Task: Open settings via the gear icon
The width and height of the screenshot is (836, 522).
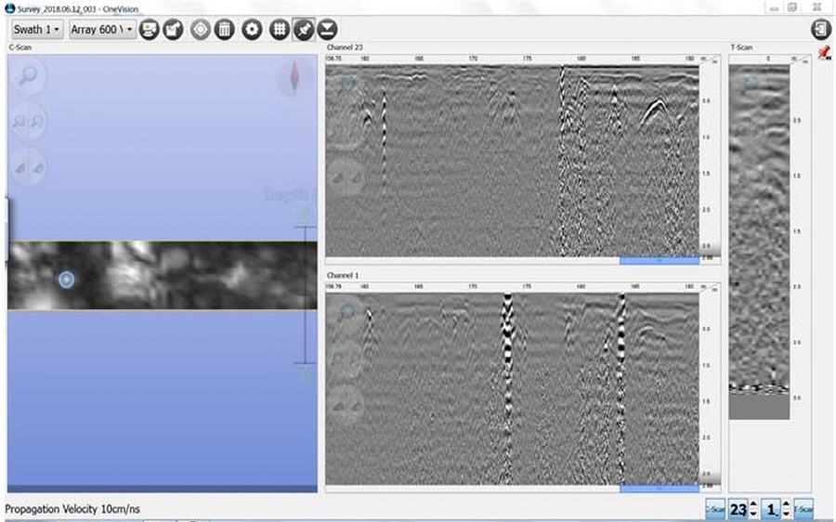Action: pyautogui.click(x=251, y=29)
